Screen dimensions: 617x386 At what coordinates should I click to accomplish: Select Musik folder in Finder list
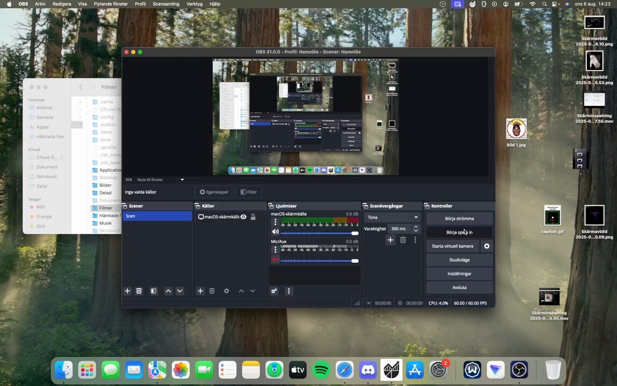click(105, 223)
